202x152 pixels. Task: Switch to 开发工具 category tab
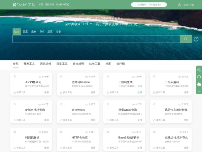click(x=29, y=64)
